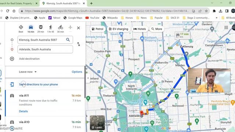Click the send-to-phone icon
The width and height of the screenshot is (235, 132).
(12, 84)
